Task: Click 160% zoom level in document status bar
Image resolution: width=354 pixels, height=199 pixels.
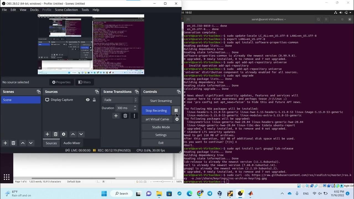Action: point(179,182)
